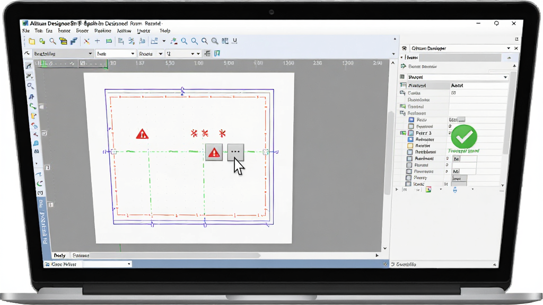
Task: Select the magnifier tool in the left toolbar
Action: [30, 86]
